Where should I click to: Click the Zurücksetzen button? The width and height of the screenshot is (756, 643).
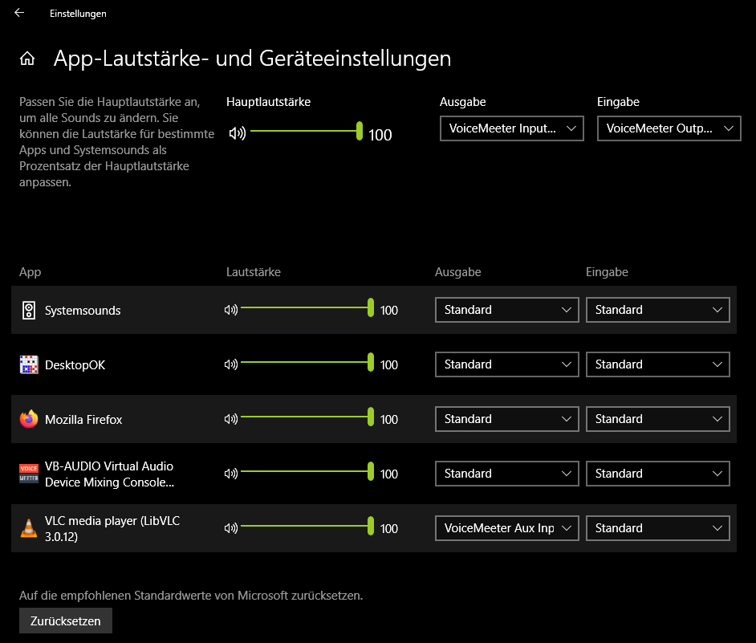pos(66,621)
